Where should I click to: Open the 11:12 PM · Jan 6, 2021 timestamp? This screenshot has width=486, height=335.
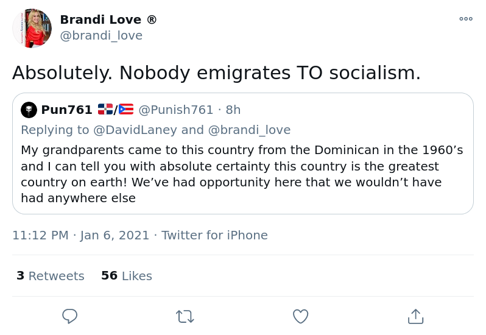click(x=81, y=235)
